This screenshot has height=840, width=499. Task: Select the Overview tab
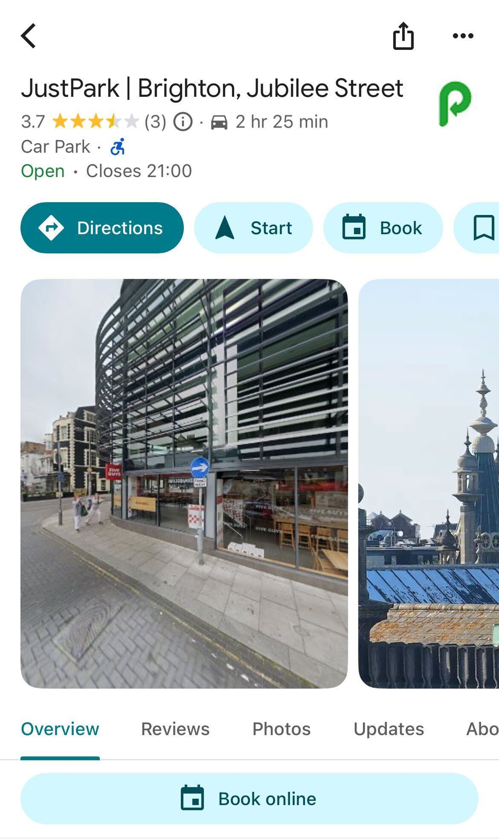[60, 729]
